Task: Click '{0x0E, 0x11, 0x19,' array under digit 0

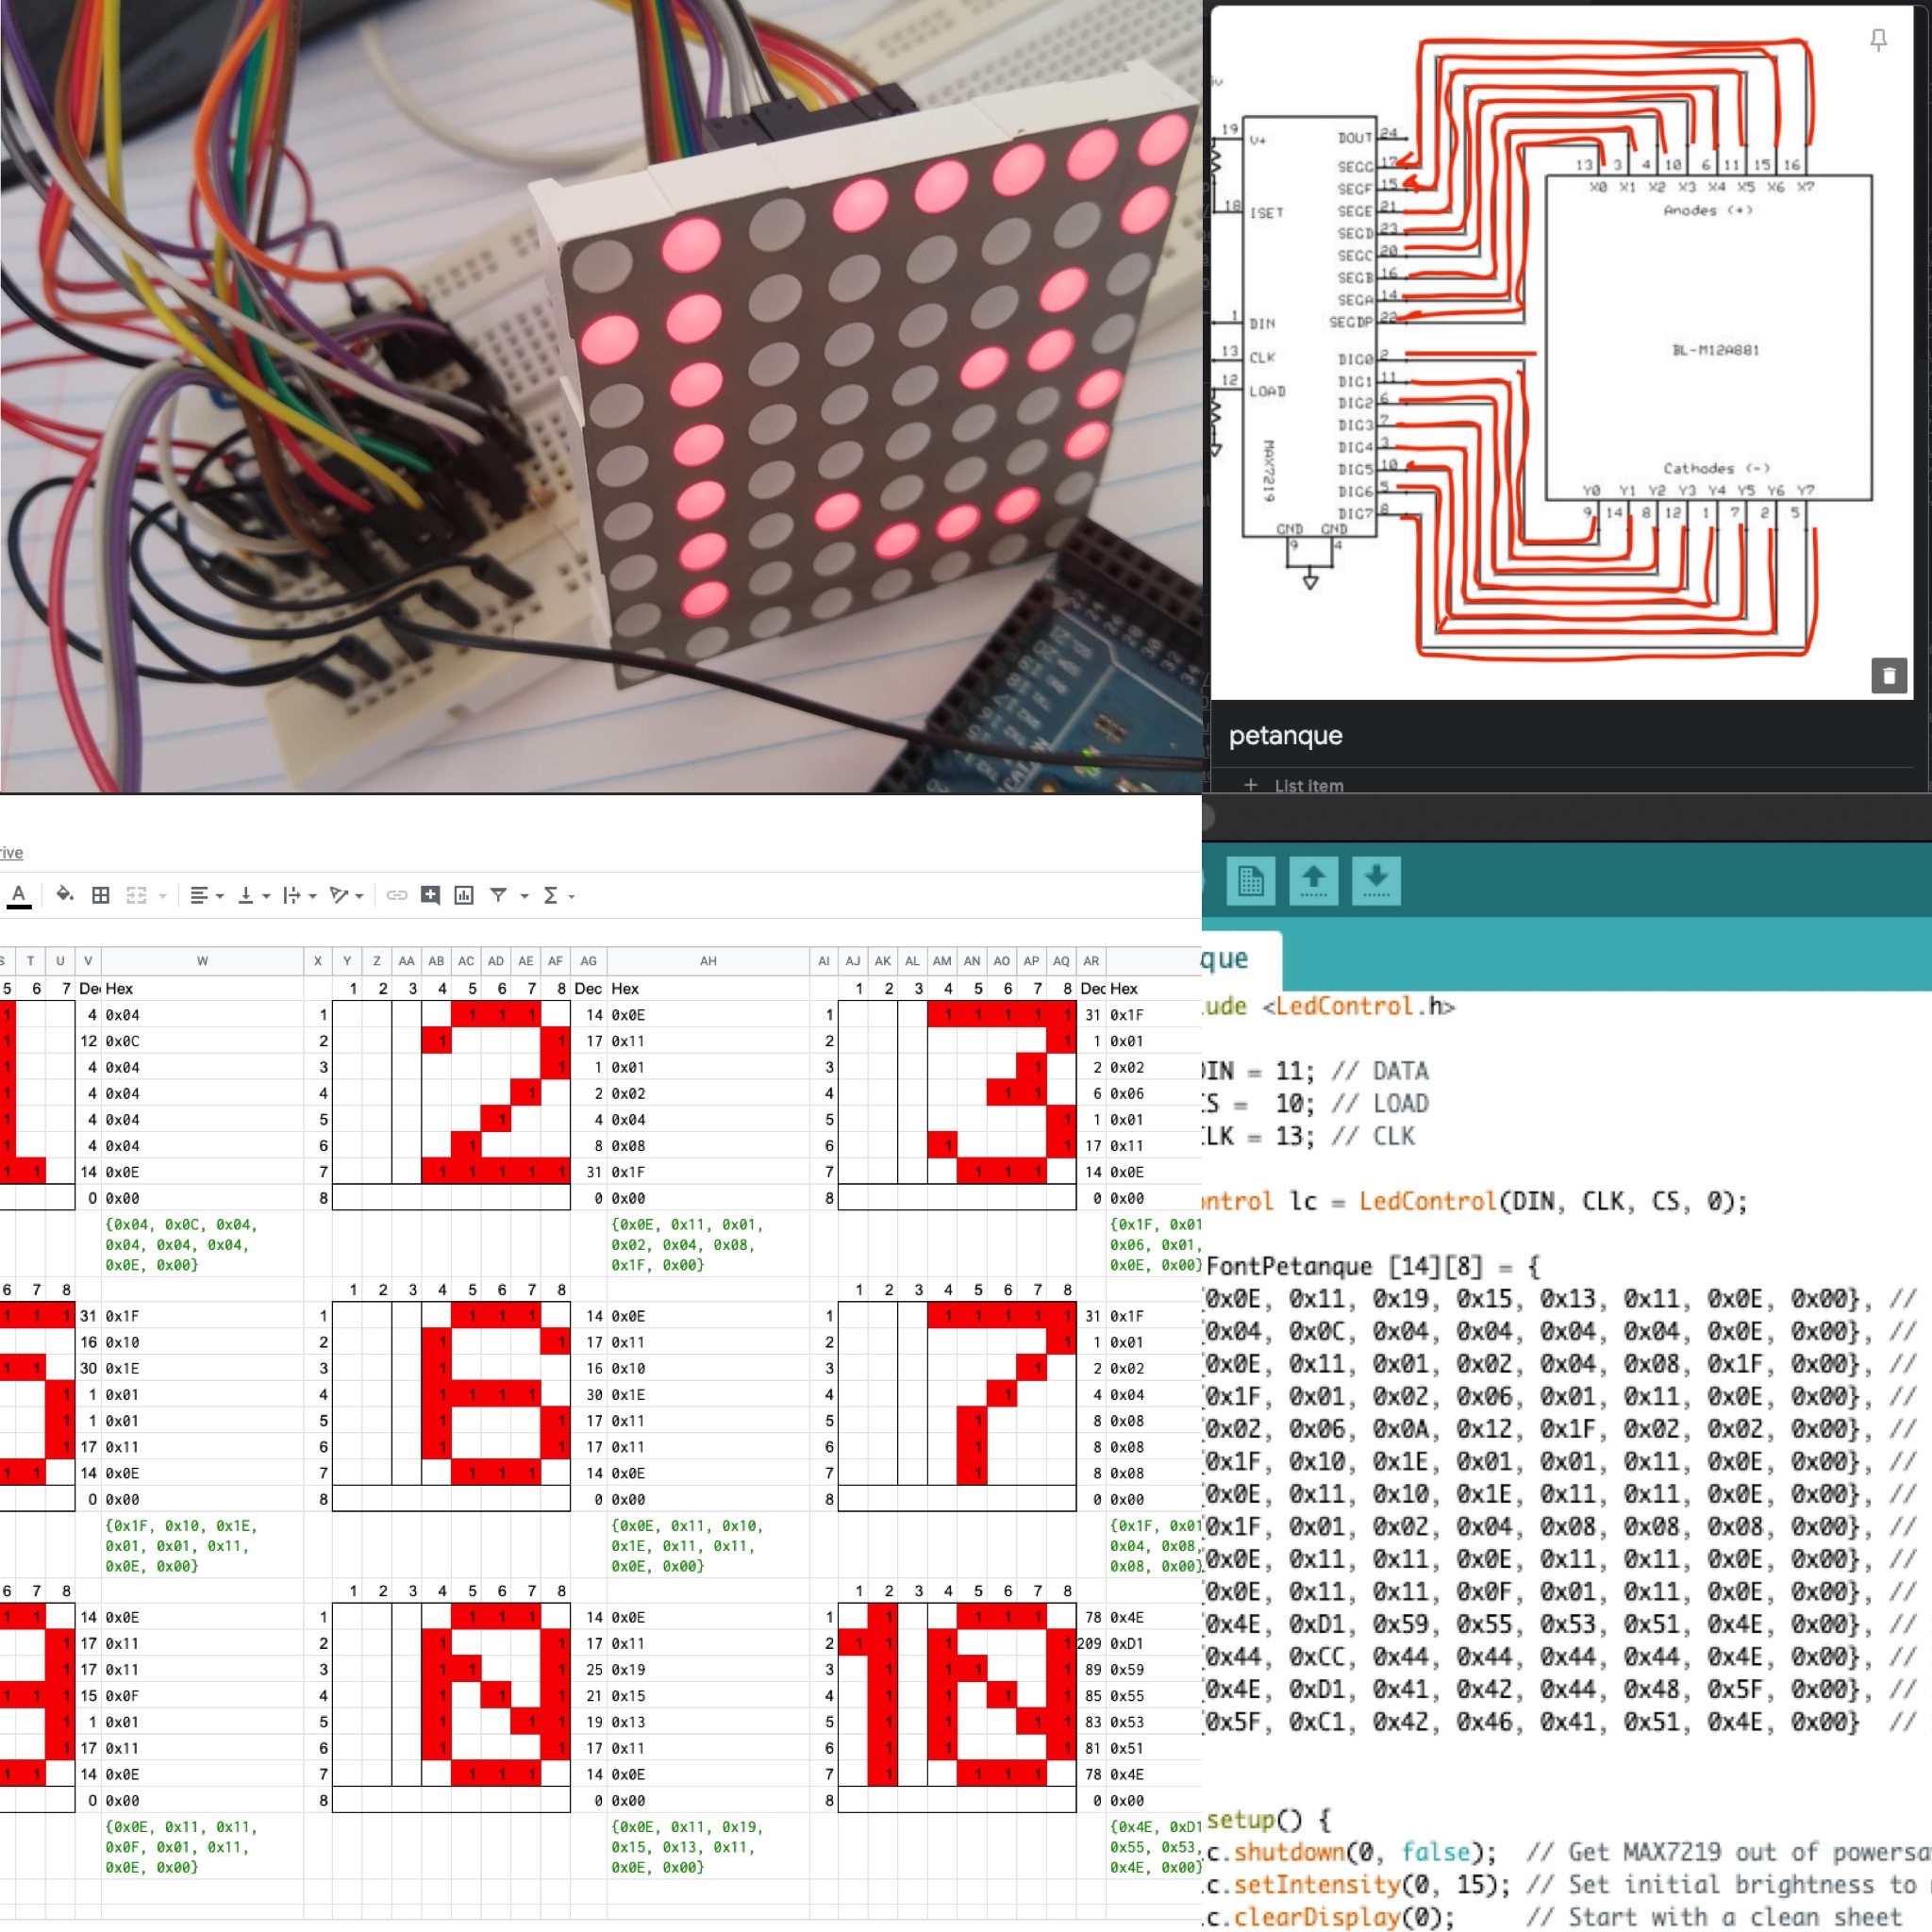Action: tap(687, 1827)
